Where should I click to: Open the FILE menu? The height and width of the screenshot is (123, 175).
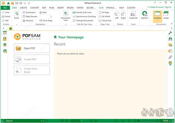point(5,8)
